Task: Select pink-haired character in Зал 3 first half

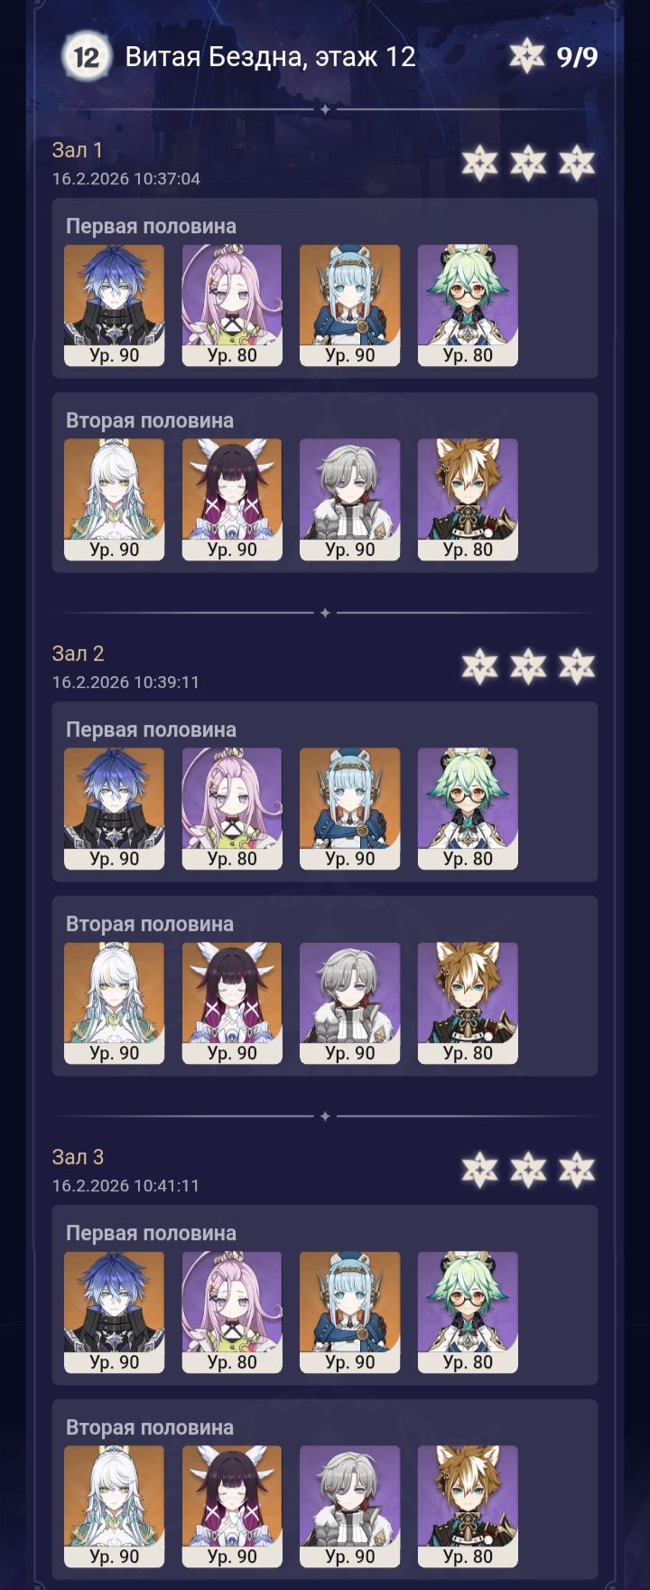Action: point(232,1312)
